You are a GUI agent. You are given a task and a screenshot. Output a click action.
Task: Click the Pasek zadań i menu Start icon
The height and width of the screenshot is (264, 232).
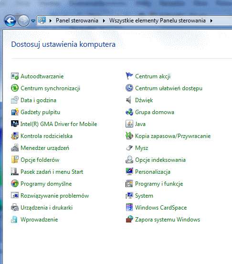15,172
